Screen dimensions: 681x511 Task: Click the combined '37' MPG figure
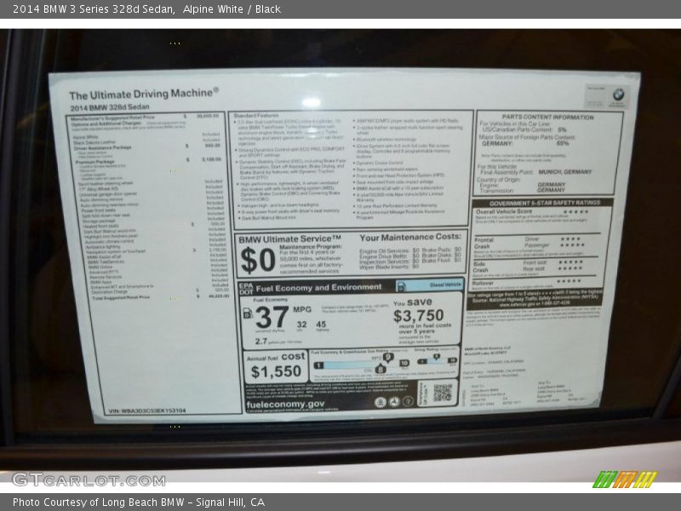(x=272, y=317)
